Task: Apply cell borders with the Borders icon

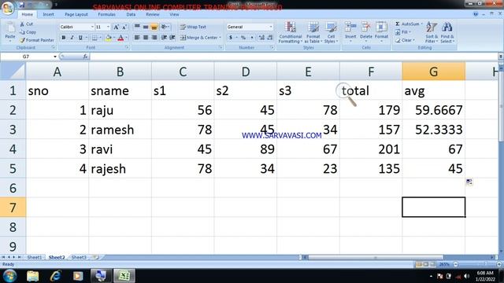Action: click(x=94, y=38)
